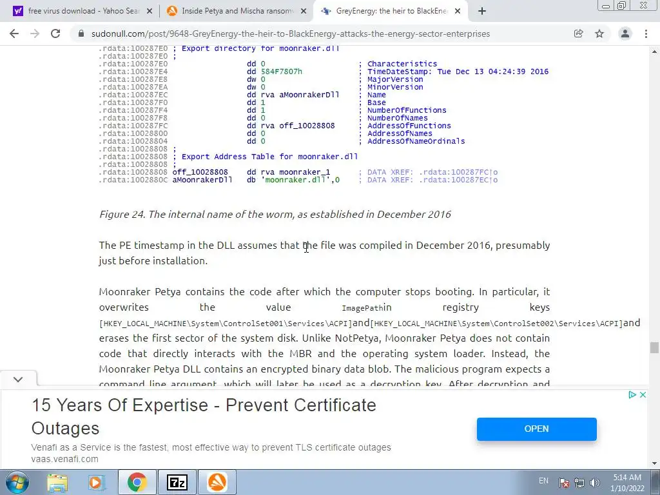Click scrollbar up arrow
This screenshot has height=495, width=660.
[654, 52]
